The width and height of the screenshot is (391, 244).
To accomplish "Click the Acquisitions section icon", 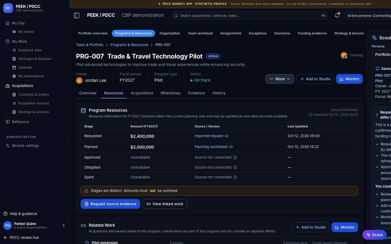I will tap(8, 86).
